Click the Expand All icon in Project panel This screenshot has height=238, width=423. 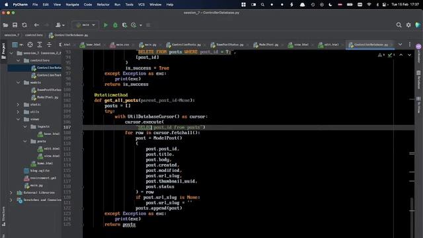(40, 44)
